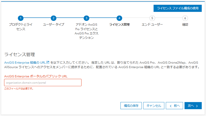Select the current step 4 circle ライセンス管理
The width and height of the screenshot is (206, 116).
click(x=119, y=18)
